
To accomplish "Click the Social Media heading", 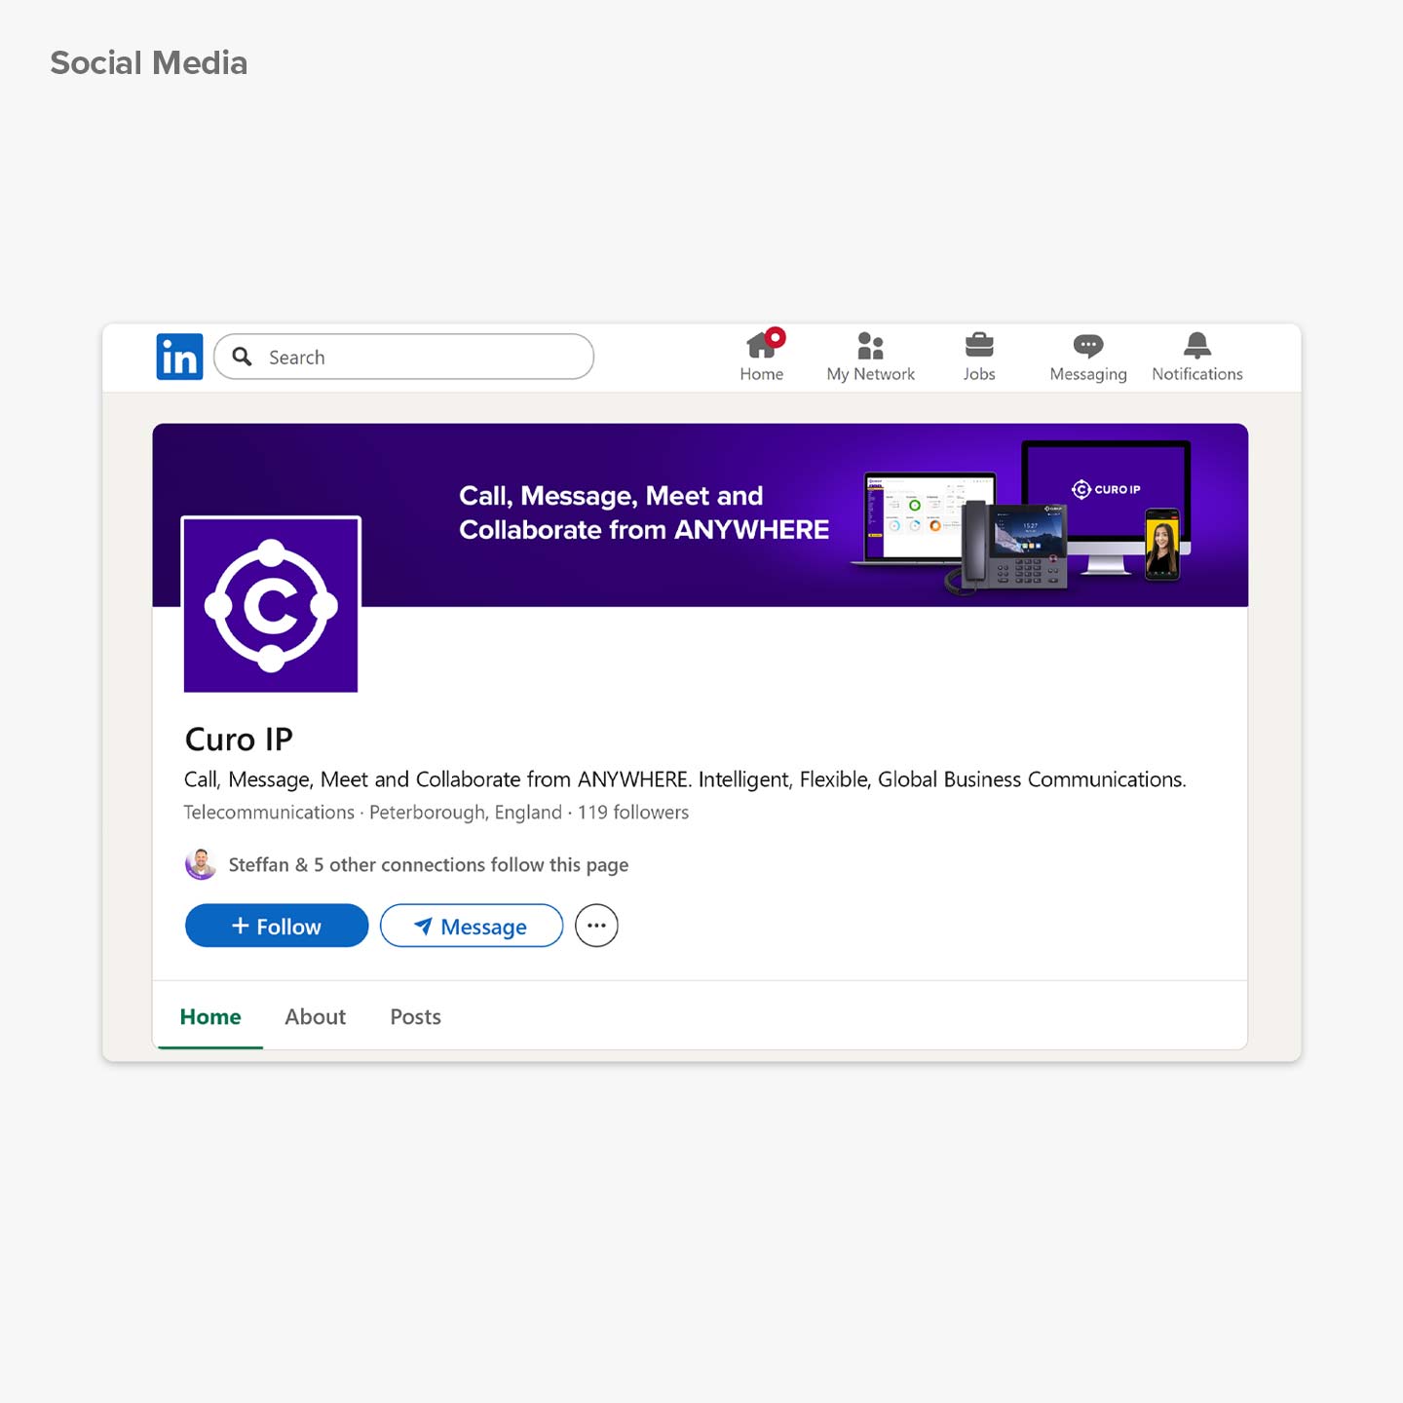I will [x=149, y=63].
